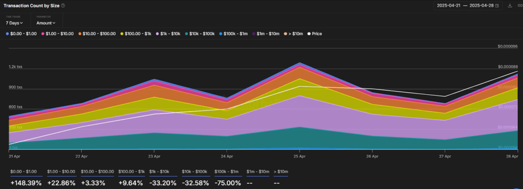Select the $100.00 - $1k summary tab with +9.64%
This screenshot has height=189, width=523.
coord(131,178)
